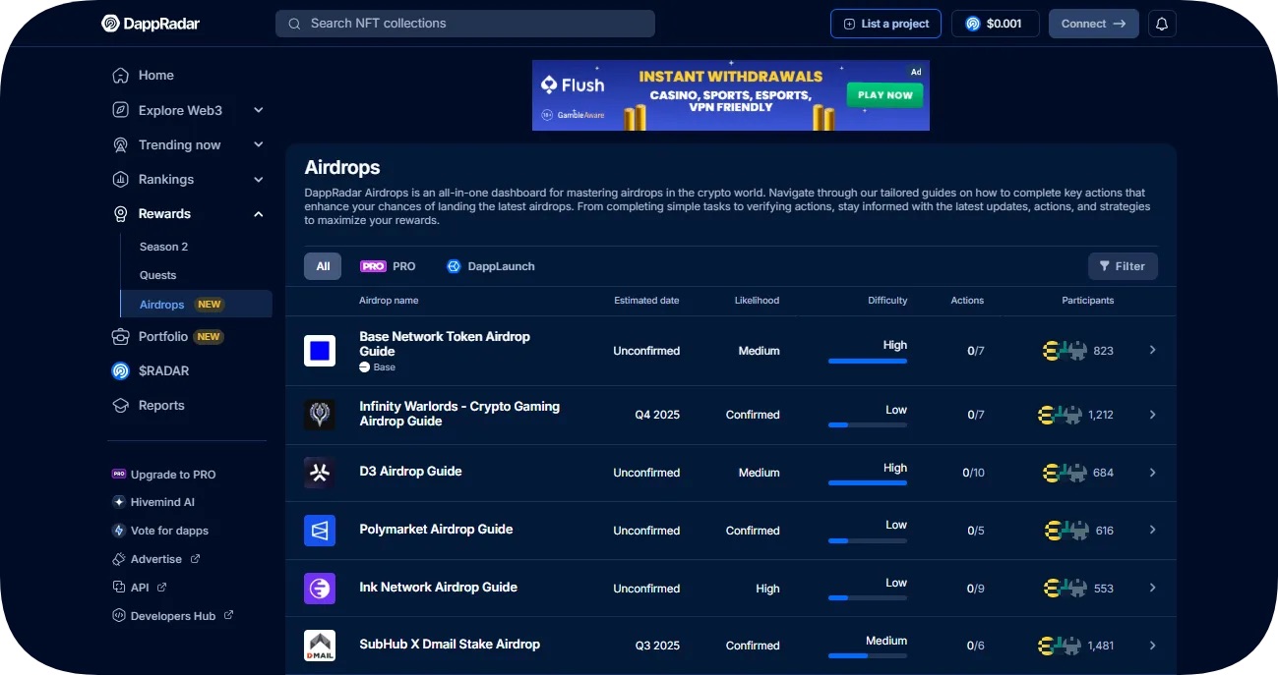Activate the All filter pill
Screen dimensions: 1278x675
(322, 265)
